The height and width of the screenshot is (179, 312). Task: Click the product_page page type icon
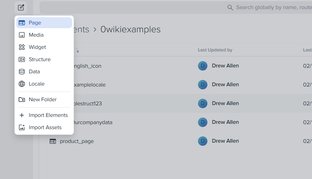(x=53, y=141)
